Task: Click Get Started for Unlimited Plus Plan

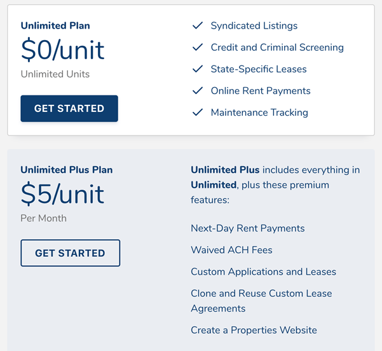Action: [70, 253]
